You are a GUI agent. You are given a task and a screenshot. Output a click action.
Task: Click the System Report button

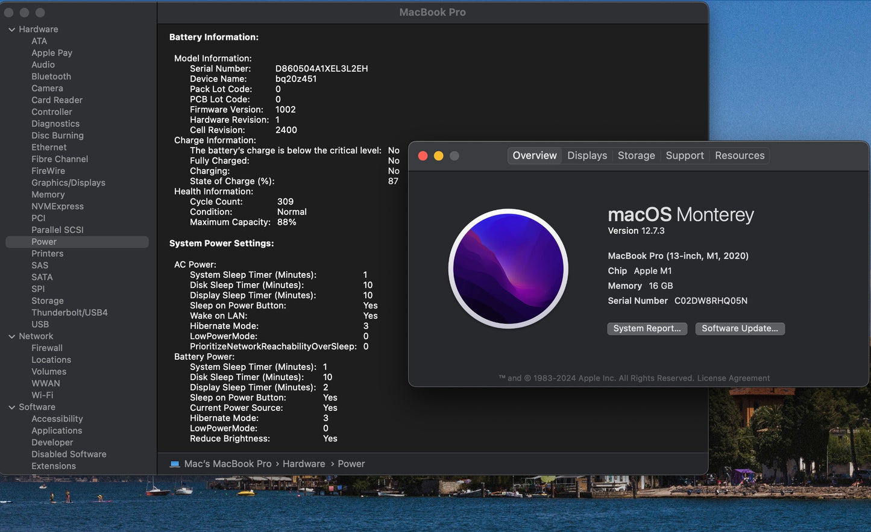(647, 328)
